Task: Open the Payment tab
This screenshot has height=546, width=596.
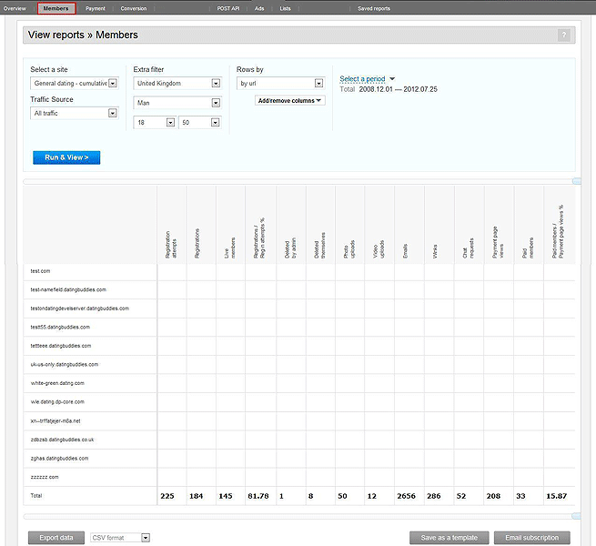Action: 96,8
